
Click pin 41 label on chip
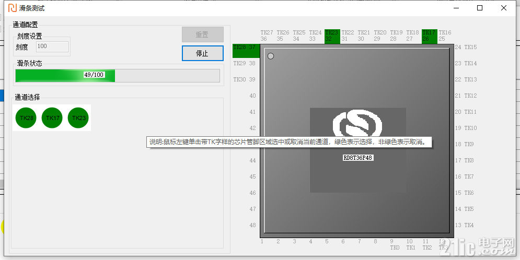(253, 112)
